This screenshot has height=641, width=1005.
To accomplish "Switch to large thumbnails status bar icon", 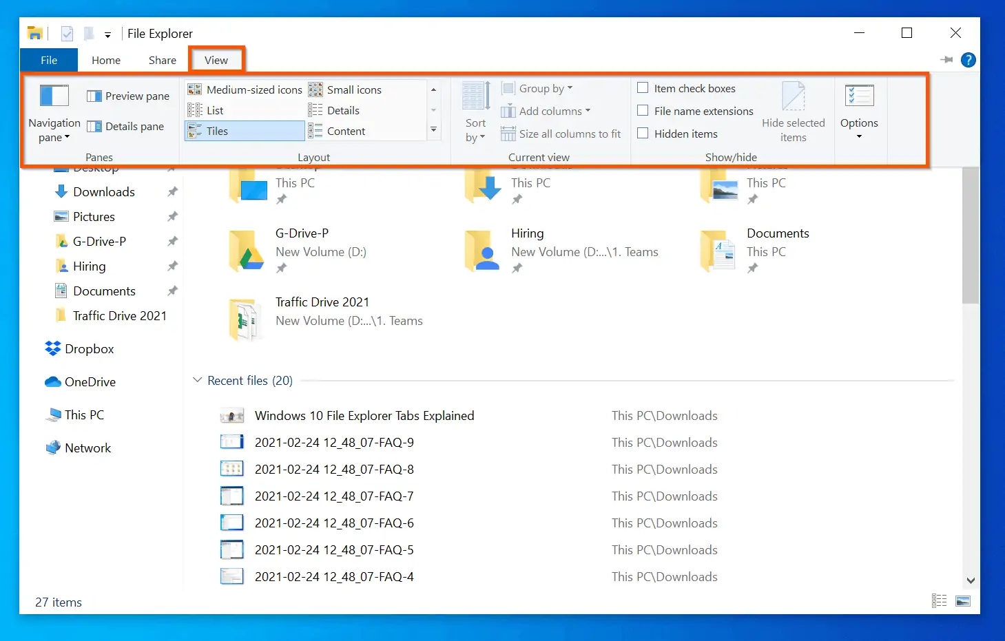I will pyautogui.click(x=963, y=601).
